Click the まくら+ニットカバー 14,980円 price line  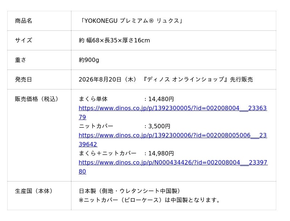pos(126,153)
